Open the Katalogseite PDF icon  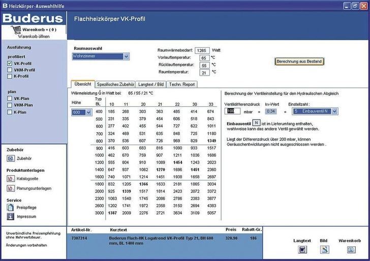click(10, 179)
